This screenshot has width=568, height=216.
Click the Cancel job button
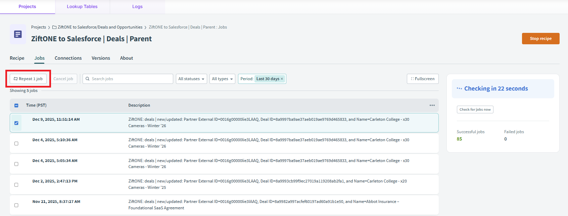pyautogui.click(x=63, y=79)
